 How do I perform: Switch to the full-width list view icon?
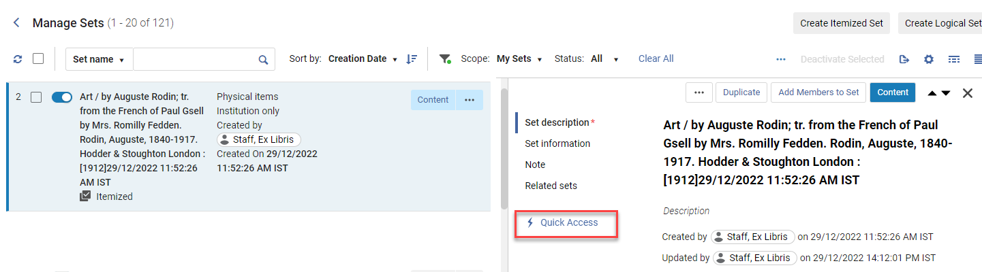click(978, 59)
